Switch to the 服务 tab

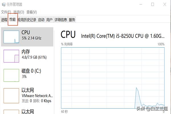[72, 20]
